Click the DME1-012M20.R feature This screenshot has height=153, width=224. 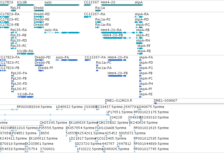(106, 103)
